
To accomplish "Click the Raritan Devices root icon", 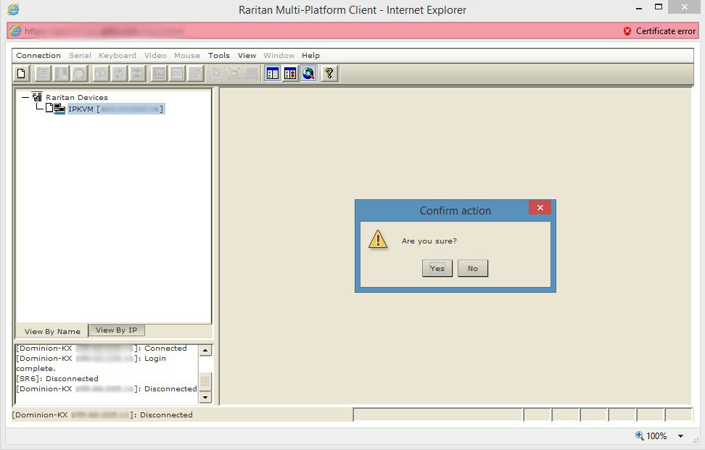I will pos(37,96).
